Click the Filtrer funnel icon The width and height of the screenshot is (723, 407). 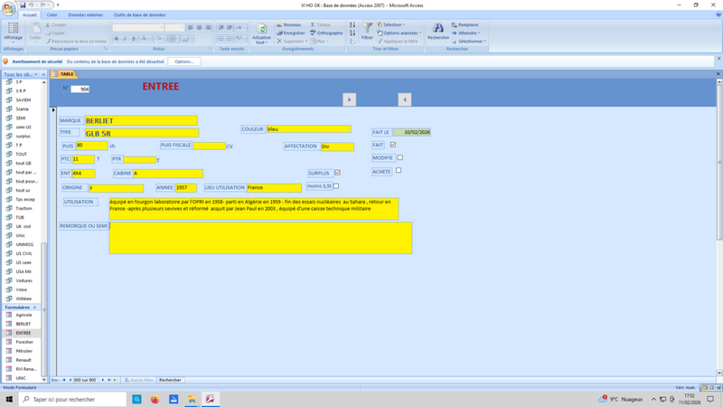(367, 30)
